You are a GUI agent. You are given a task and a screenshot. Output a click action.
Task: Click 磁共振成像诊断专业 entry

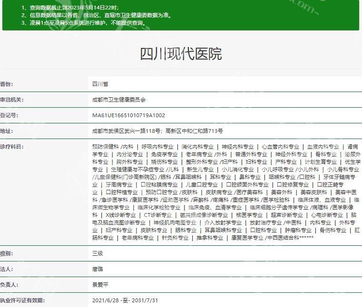[x=204, y=215]
